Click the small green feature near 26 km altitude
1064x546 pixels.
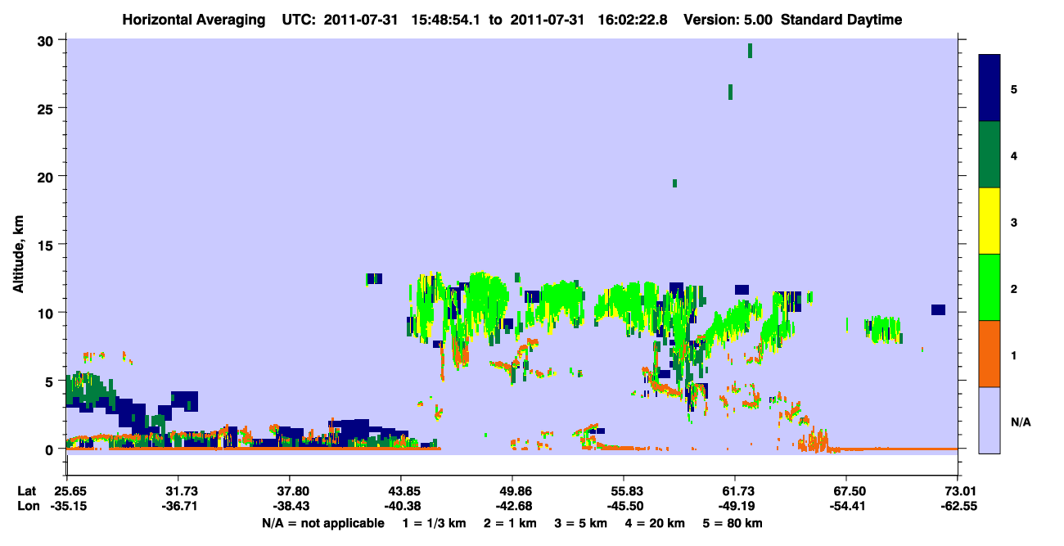point(730,92)
